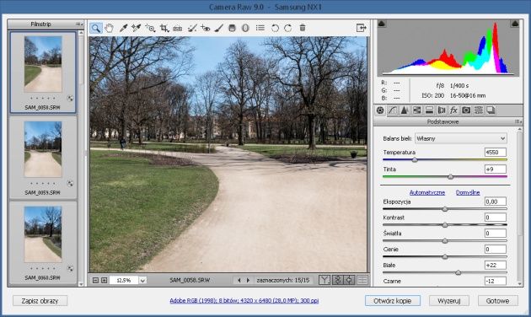Open the Podstawowe panel options menu
This screenshot has width=531, height=317.
pos(518,121)
